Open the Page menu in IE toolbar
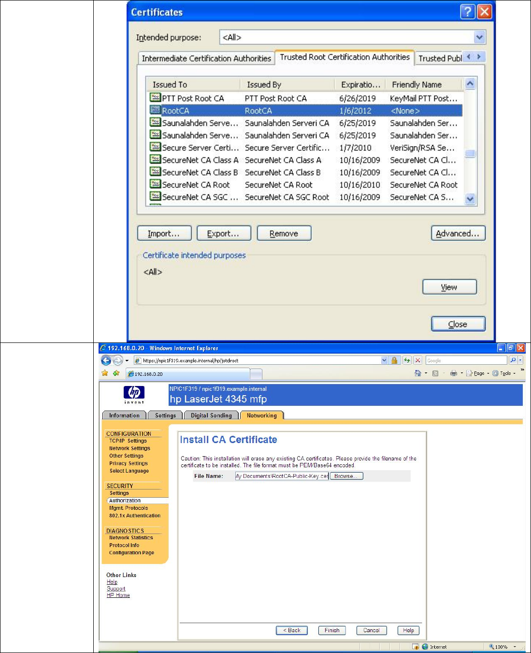 477,373
